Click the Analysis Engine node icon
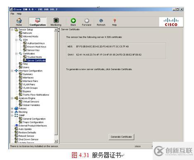The image size is (194, 160). [x=16, y=98]
